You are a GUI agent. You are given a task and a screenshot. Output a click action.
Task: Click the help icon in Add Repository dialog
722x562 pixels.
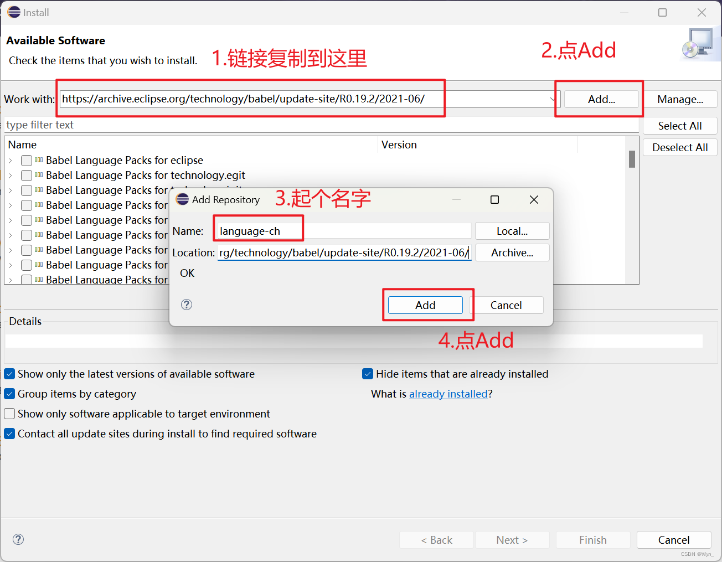187,305
